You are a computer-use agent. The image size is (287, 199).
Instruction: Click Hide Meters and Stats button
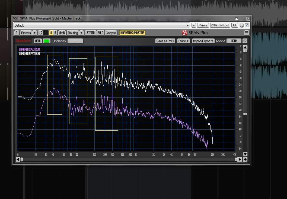pyautogui.click(x=132, y=33)
